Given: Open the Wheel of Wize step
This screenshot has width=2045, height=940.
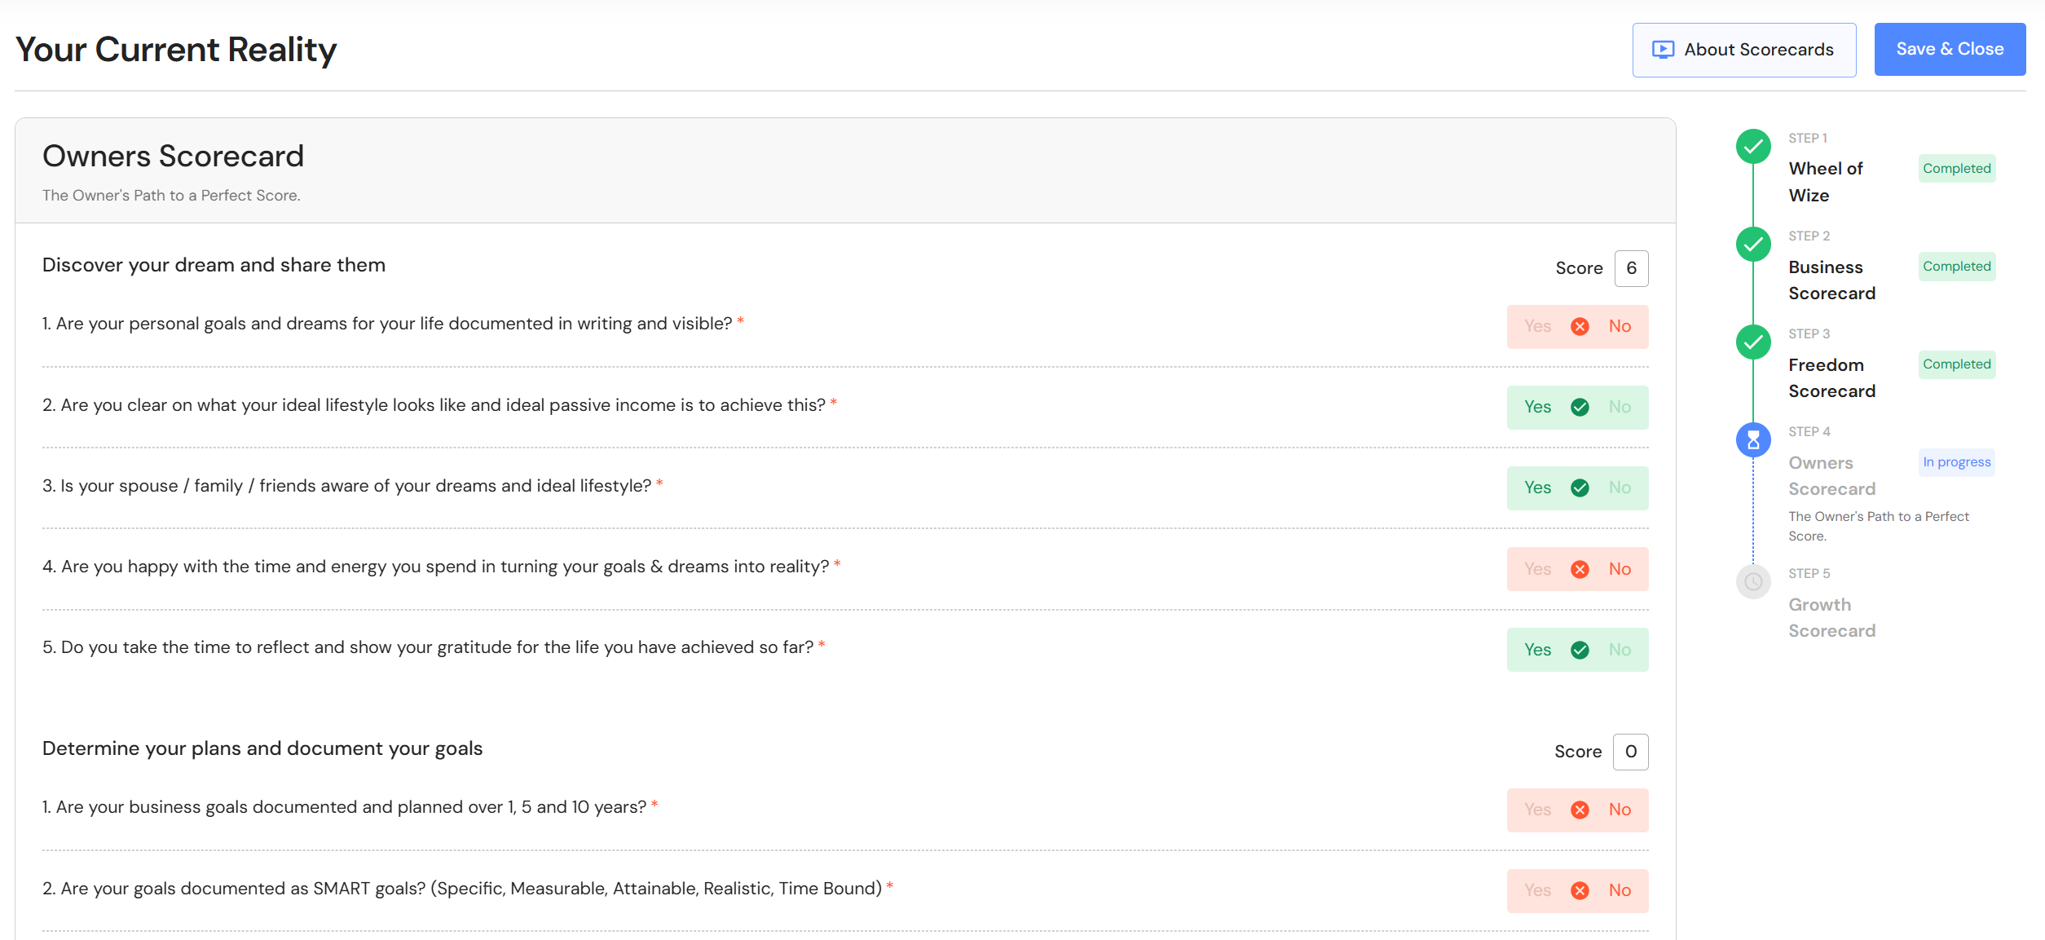Looking at the screenshot, I should 1825,181.
